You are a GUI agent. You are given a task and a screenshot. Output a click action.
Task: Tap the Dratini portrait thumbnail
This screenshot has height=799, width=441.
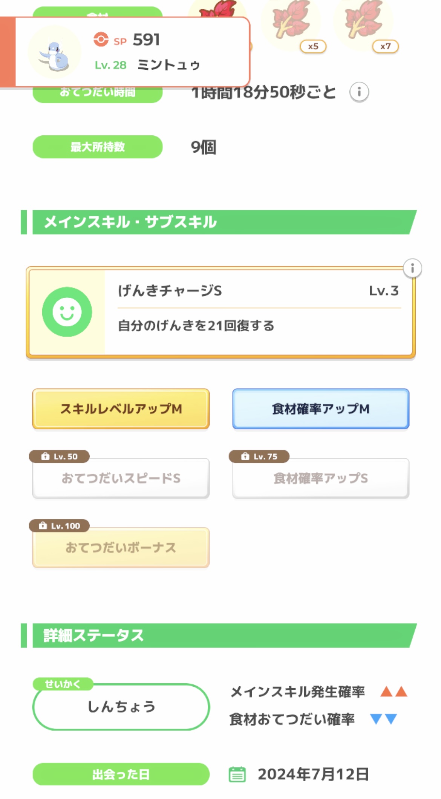[55, 52]
